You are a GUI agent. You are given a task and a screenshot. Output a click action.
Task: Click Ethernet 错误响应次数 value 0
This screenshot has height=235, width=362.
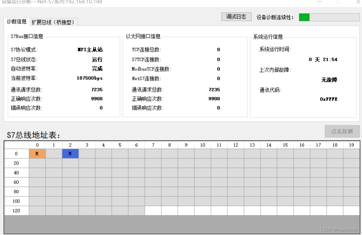(x=219, y=108)
